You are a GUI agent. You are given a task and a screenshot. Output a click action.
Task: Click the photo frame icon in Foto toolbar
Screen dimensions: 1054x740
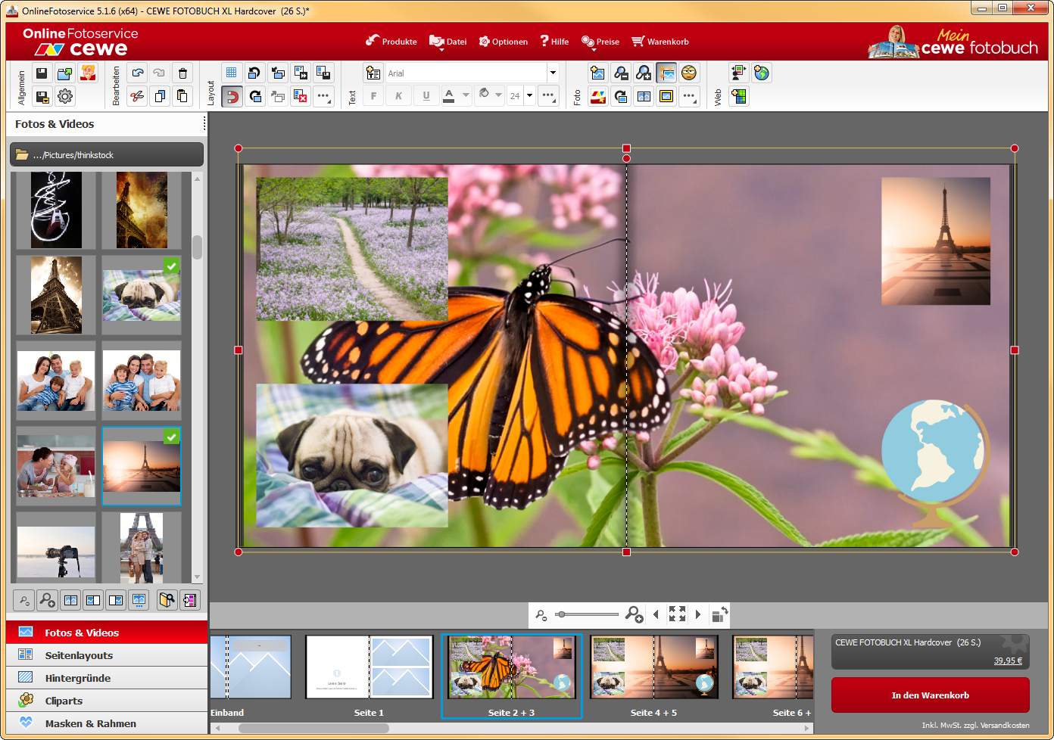pyautogui.click(x=666, y=96)
